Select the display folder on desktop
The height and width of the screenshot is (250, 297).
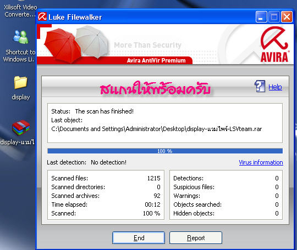click(x=21, y=88)
